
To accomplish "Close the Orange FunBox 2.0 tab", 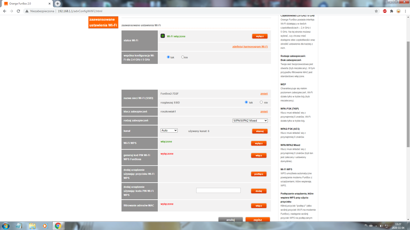I will (49, 4).
